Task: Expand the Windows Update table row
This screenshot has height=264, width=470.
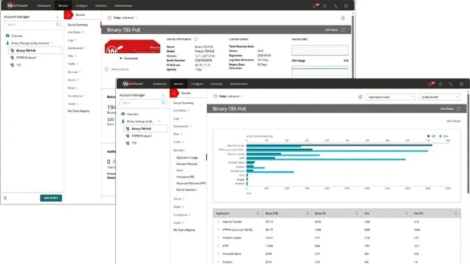Action: 218,238
